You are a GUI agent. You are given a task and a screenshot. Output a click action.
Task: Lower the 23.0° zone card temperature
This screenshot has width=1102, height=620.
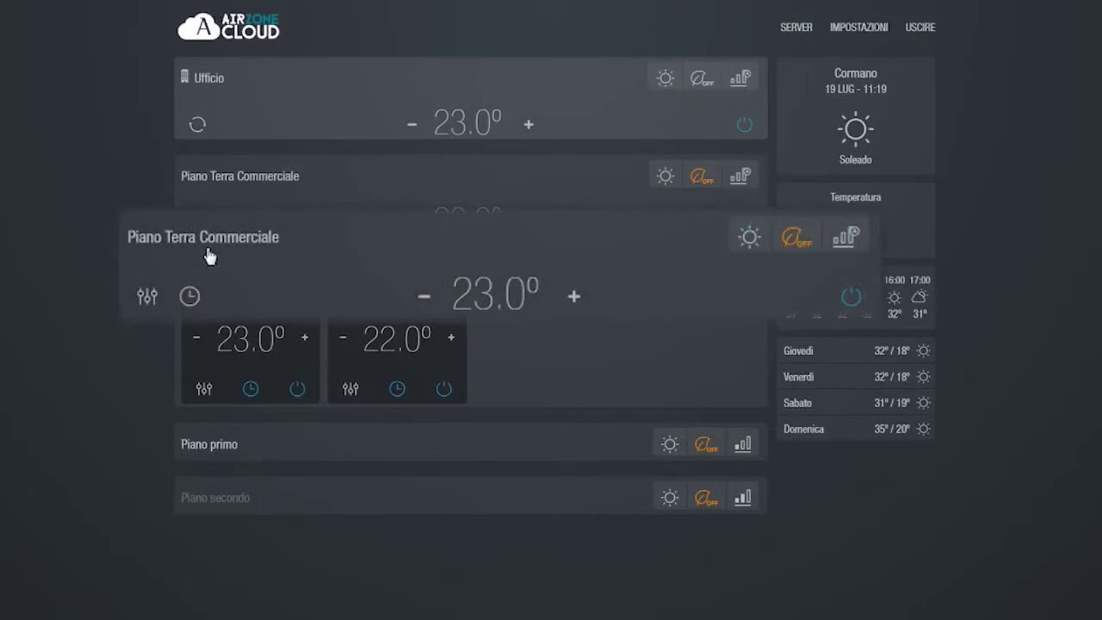click(196, 338)
